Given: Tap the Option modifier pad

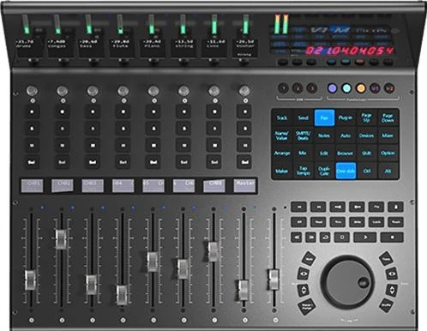Looking at the screenshot, I should pos(388,153).
